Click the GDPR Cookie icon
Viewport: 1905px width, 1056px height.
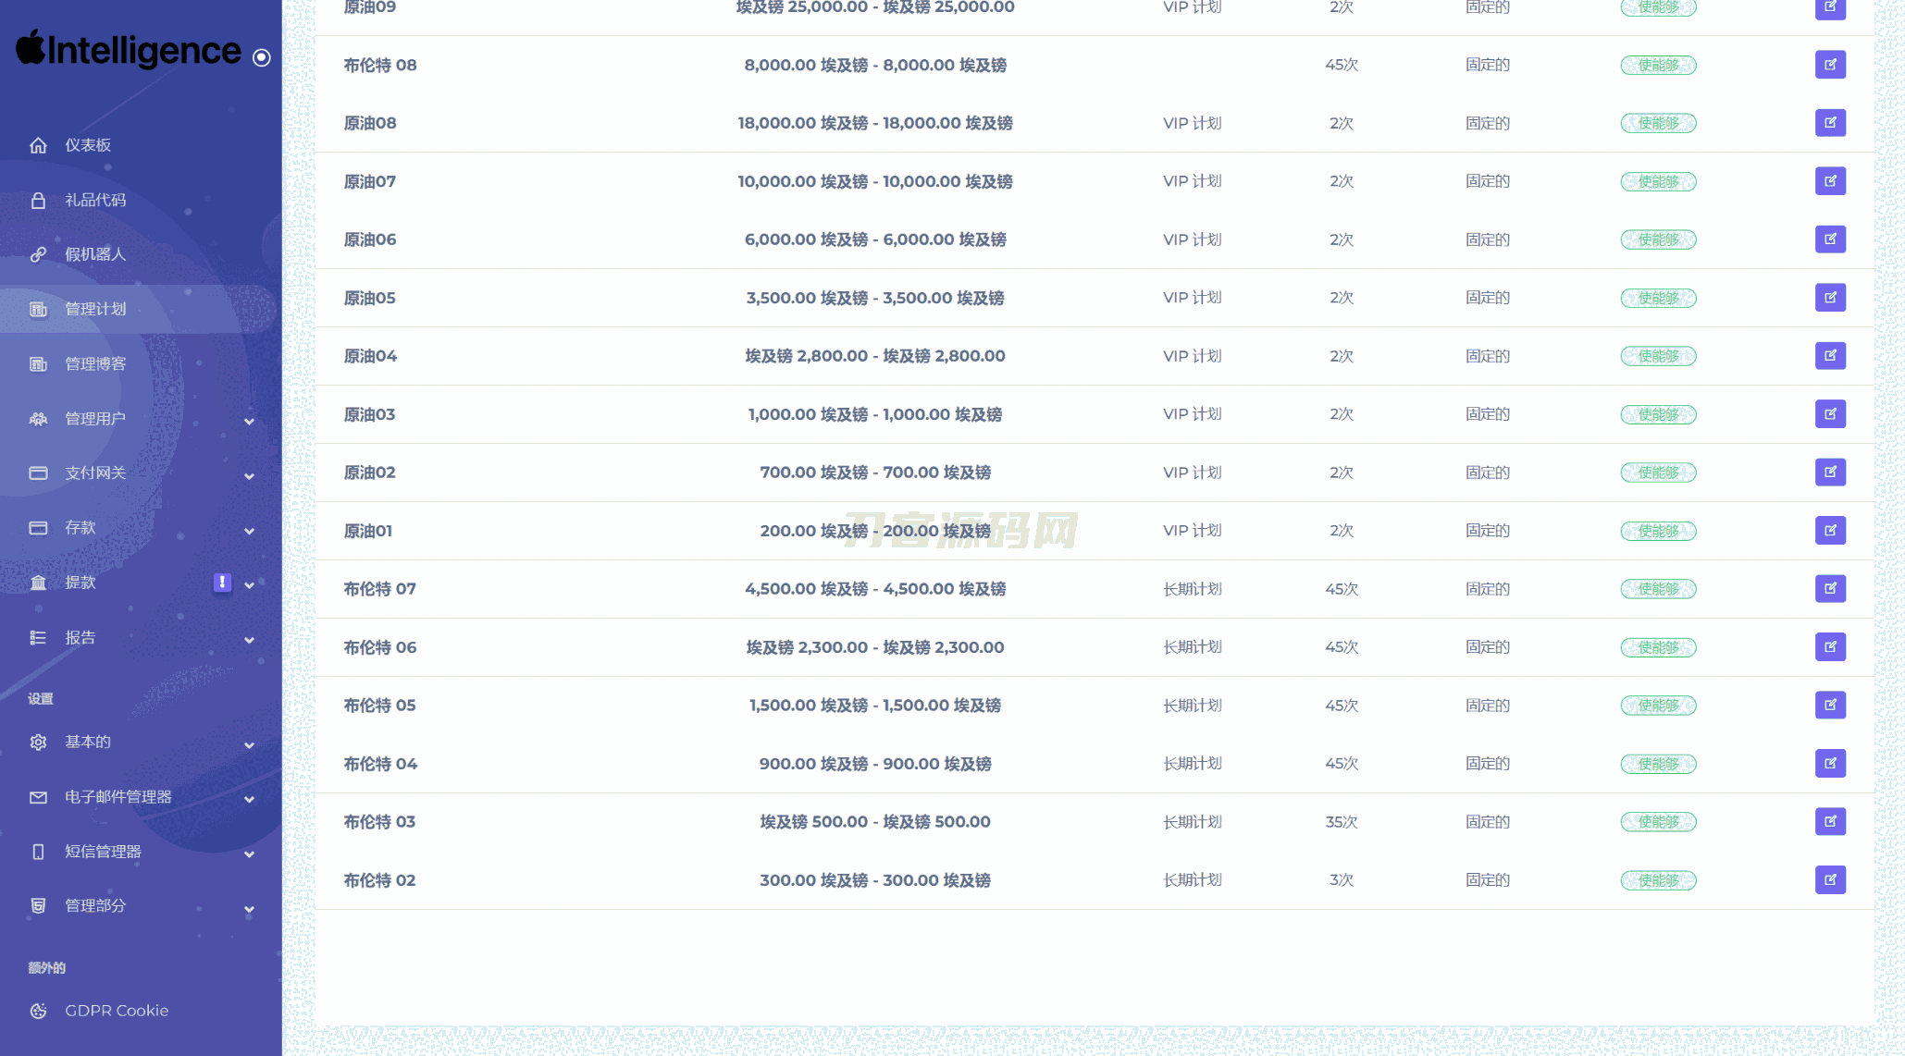[x=38, y=1011]
